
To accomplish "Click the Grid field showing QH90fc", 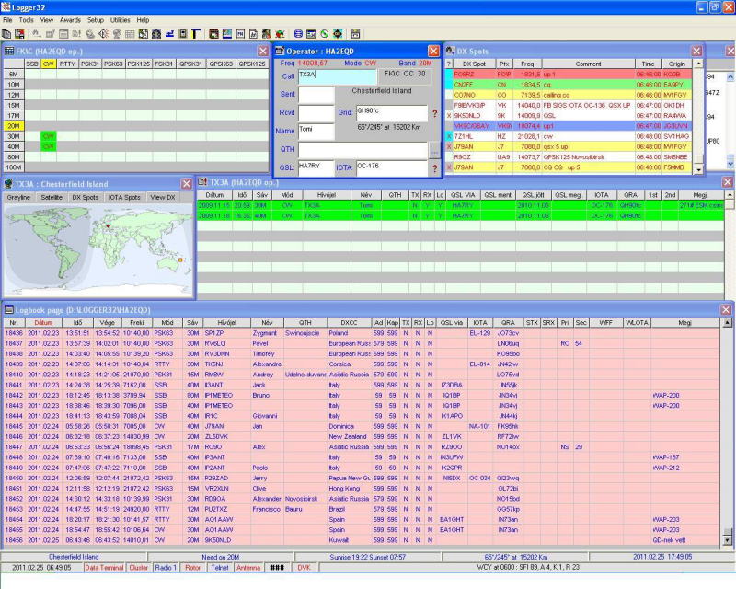I will click(392, 112).
